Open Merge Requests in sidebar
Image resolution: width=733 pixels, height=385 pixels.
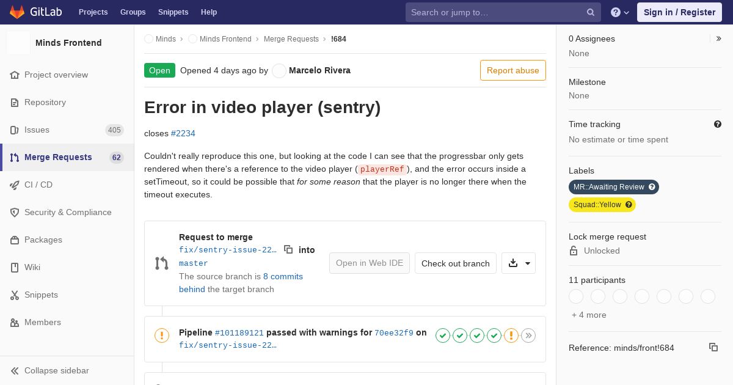point(67,157)
